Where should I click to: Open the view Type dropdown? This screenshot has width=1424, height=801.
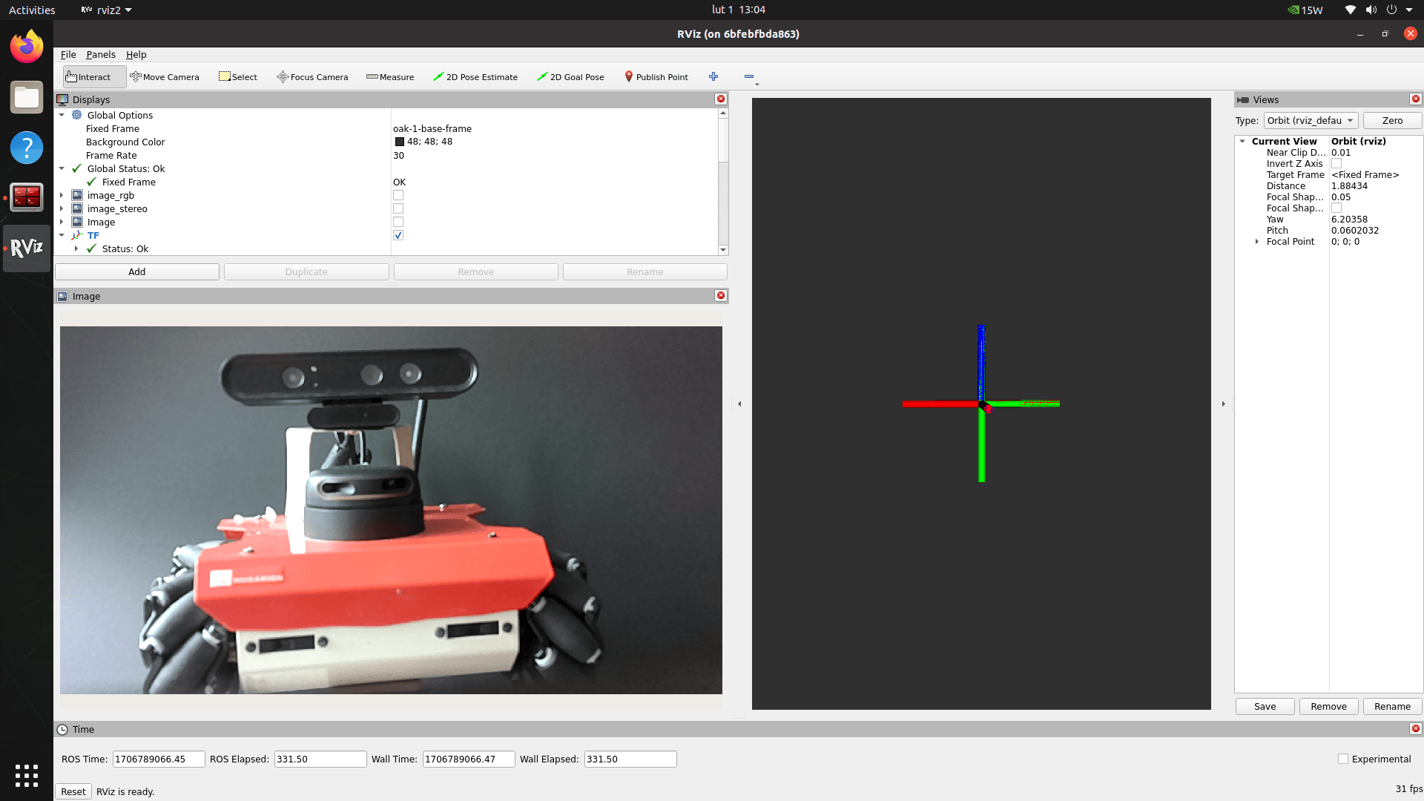point(1311,120)
